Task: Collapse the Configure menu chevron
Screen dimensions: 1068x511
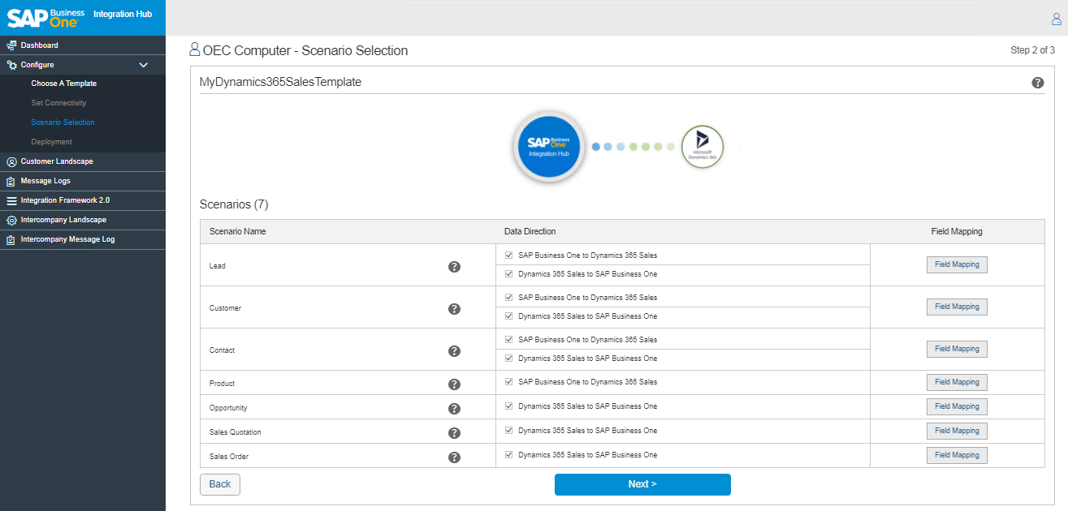Action: click(144, 65)
